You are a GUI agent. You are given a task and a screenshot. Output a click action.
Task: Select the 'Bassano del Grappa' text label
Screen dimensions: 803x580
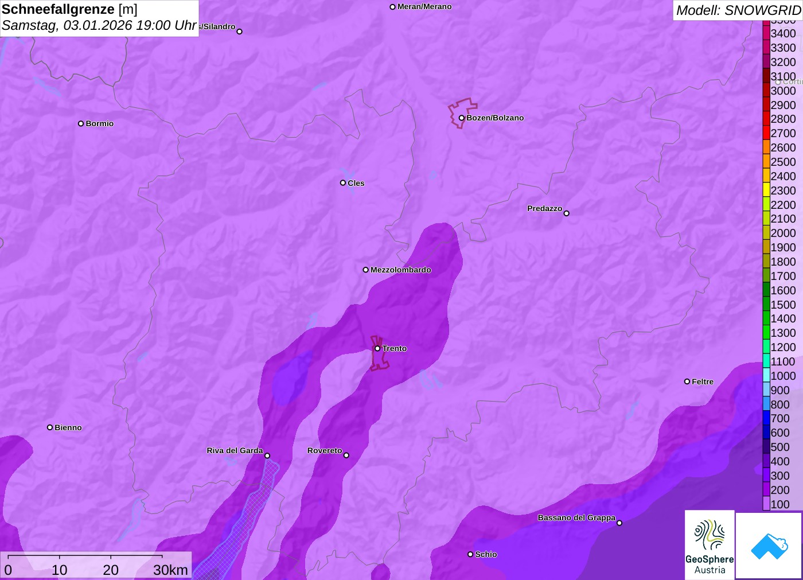576,517
